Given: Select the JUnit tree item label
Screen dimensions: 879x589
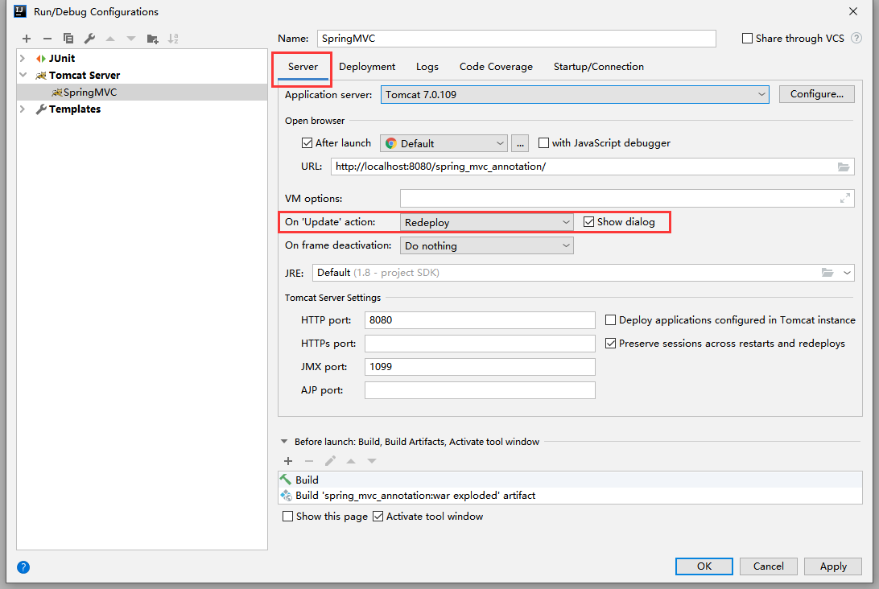Looking at the screenshot, I should click(62, 58).
